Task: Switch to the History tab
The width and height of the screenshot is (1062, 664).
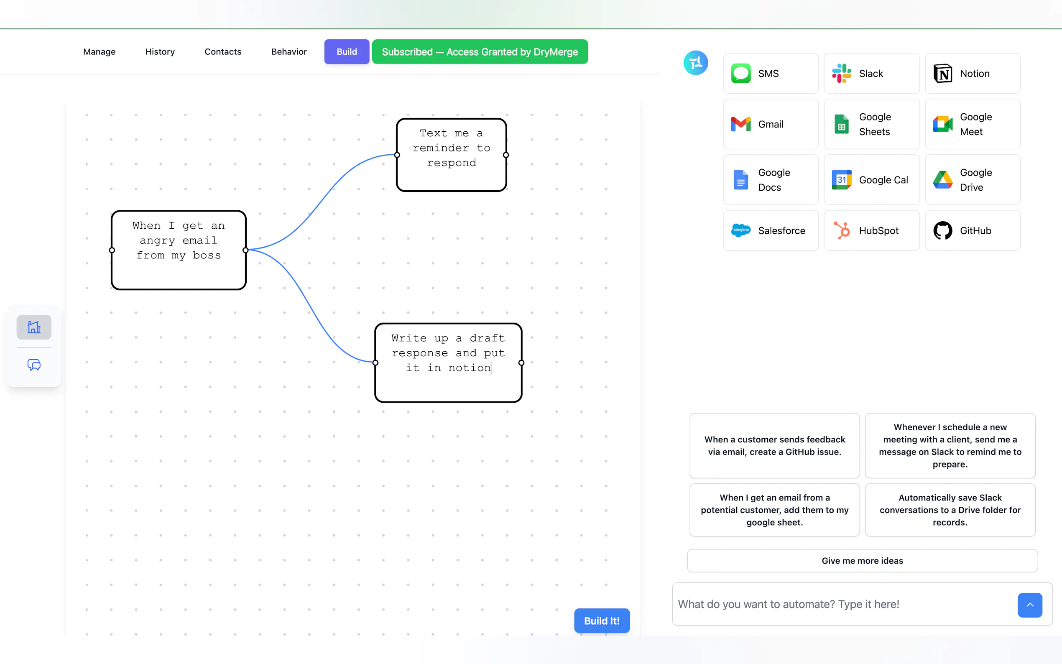Action: [x=160, y=52]
